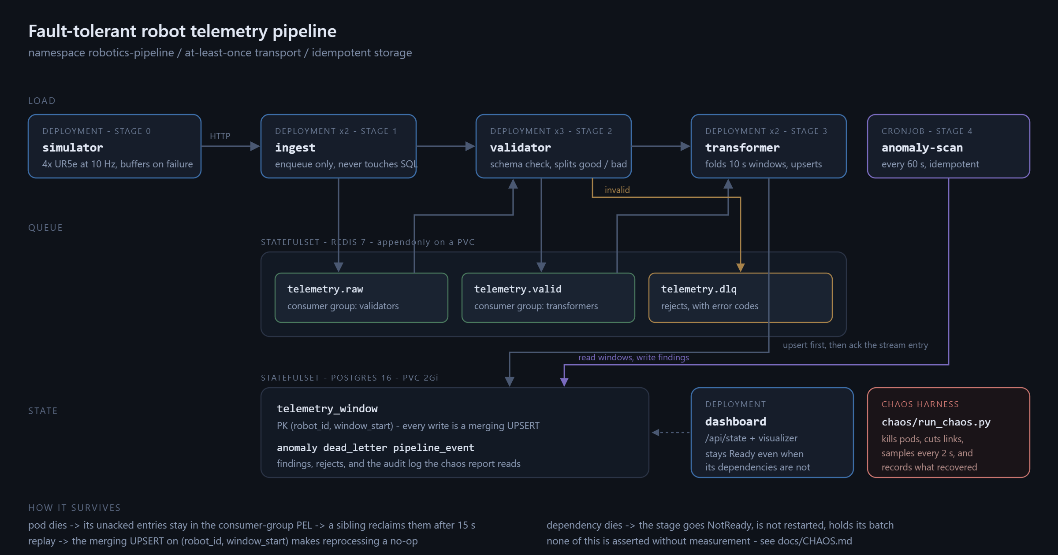Click 'DEPLOYMENT x3 - STAGE 2' label
The height and width of the screenshot is (555, 1058).
[551, 131]
